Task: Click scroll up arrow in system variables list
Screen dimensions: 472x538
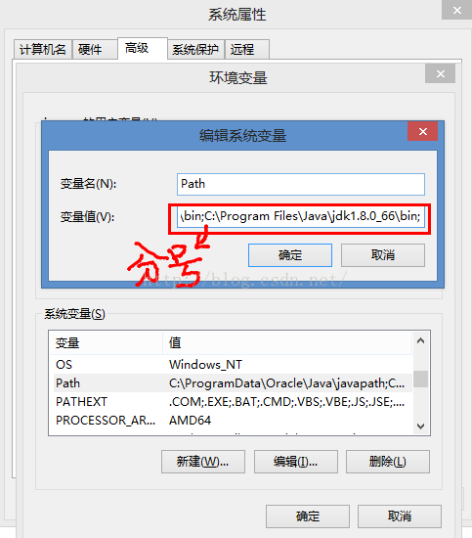Action: coord(420,340)
